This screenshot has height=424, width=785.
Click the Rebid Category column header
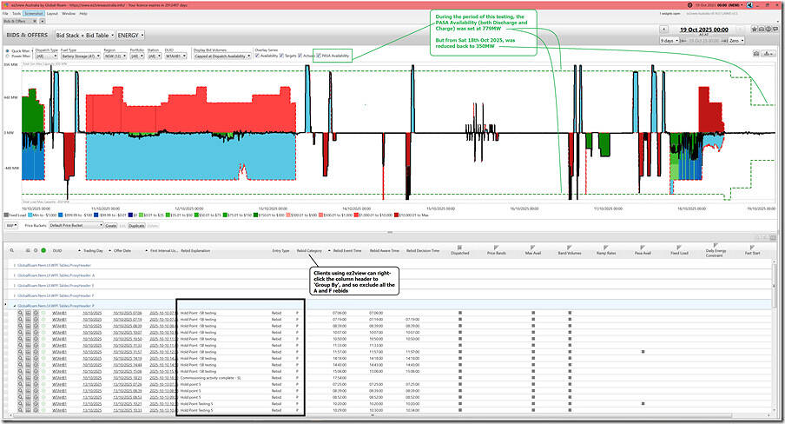tap(309, 250)
